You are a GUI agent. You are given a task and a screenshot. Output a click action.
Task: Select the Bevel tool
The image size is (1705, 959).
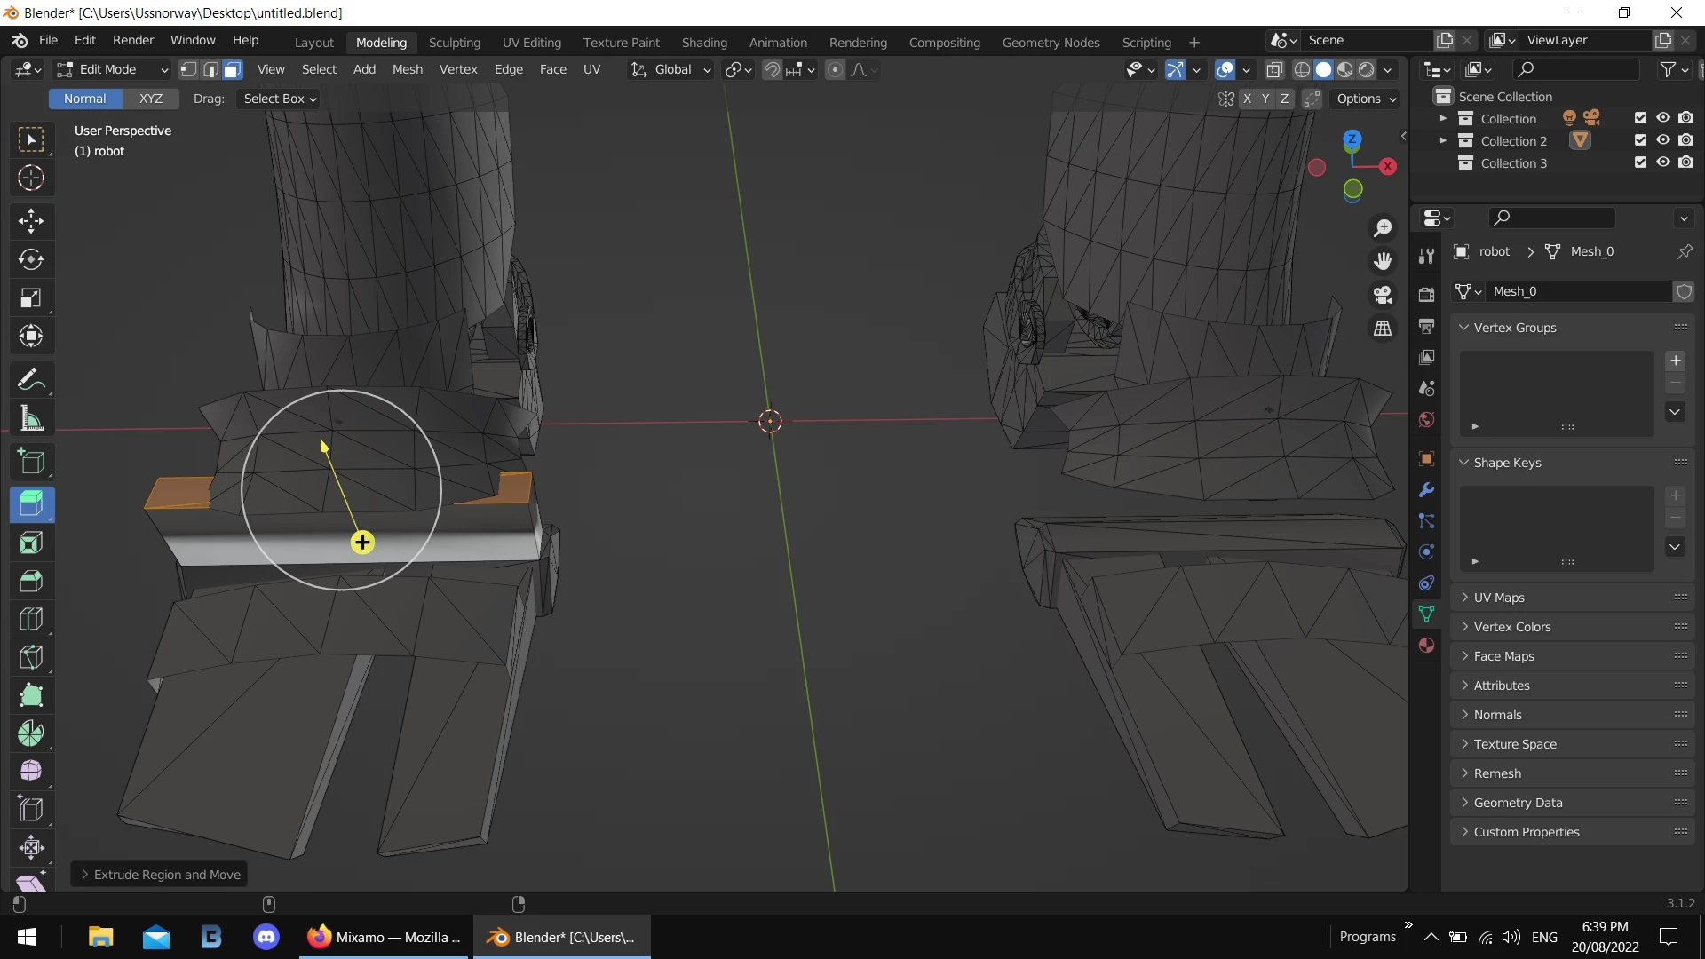pos(31,581)
